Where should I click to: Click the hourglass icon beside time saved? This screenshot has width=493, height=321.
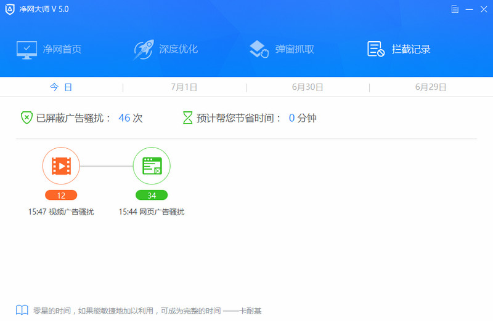point(188,118)
